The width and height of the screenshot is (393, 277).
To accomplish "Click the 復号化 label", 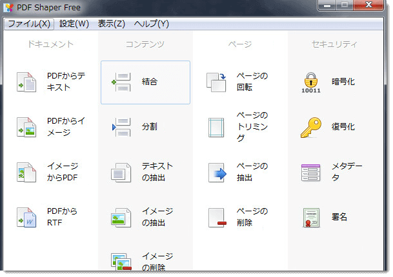I will coord(343,127).
